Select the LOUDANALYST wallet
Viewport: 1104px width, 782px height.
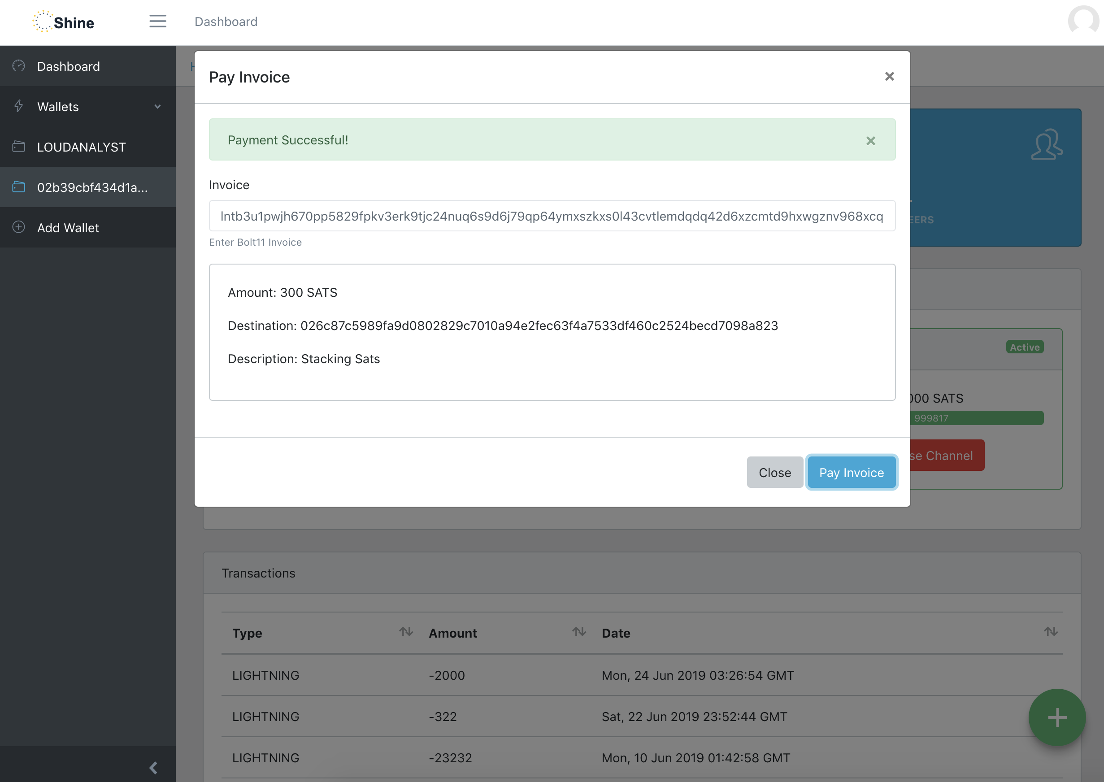pos(81,147)
